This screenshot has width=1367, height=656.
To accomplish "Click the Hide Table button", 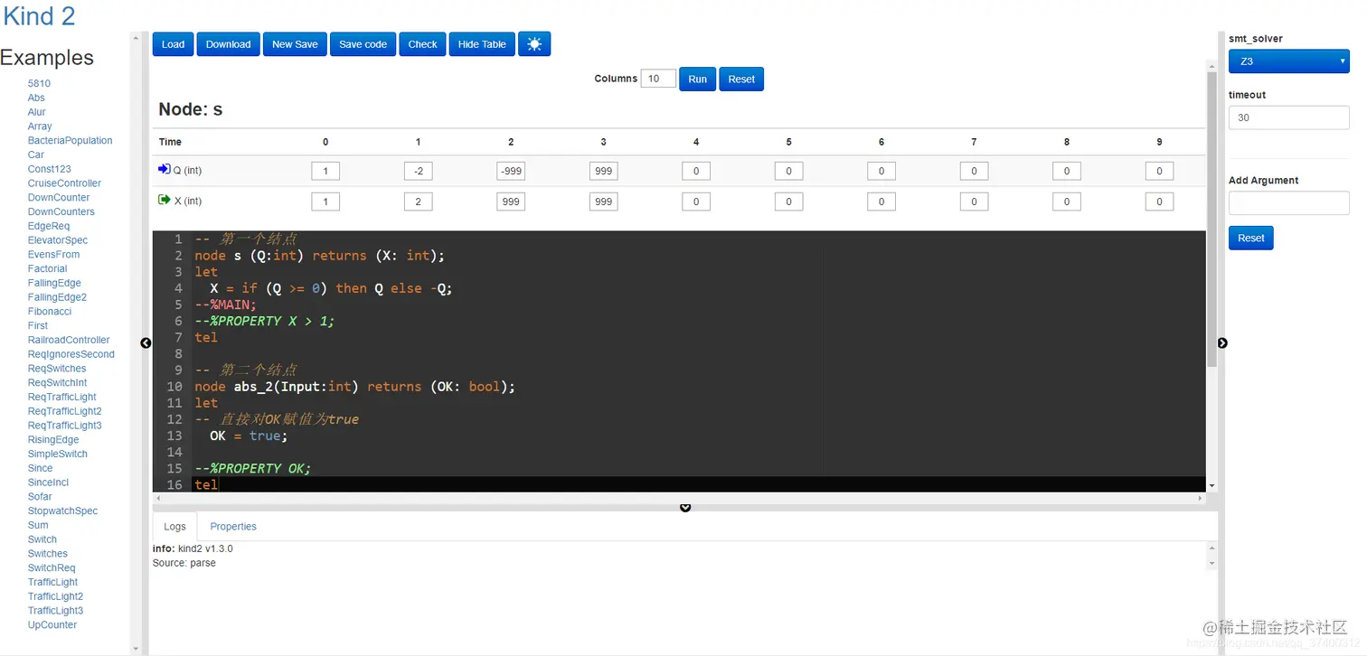I will point(482,44).
